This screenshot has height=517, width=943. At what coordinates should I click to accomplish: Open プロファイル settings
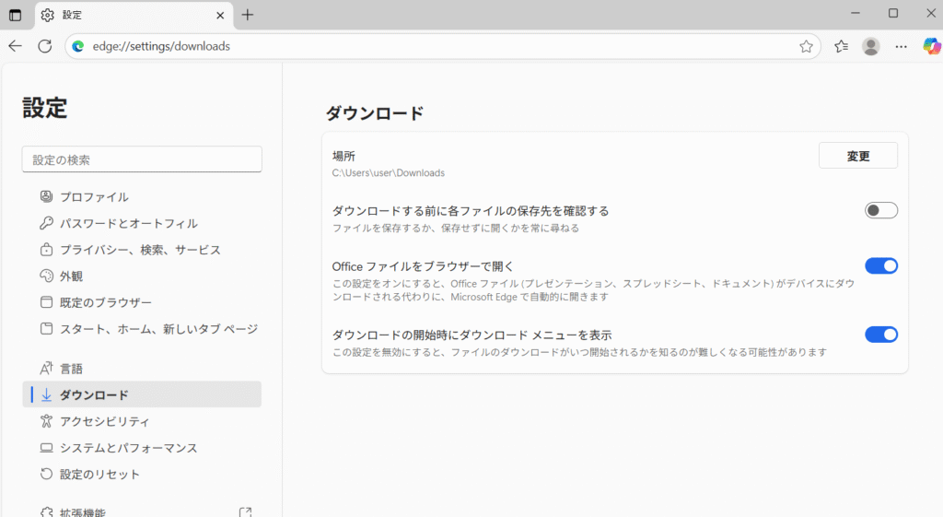[142, 197]
